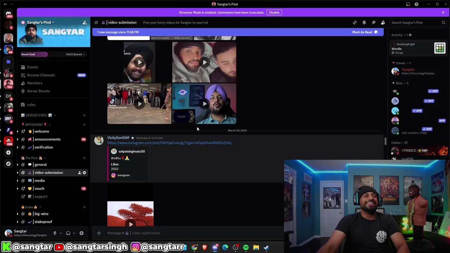Image resolution: width=450 pixels, height=253 pixels.
Task: Add channel to Stake category
Action: pyautogui.click(x=84, y=207)
